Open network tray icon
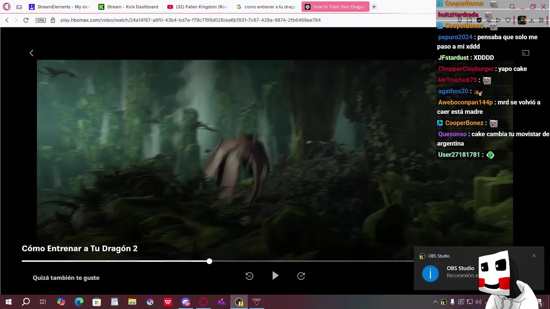Image resolution: width=550 pixels, height=309 pixels. [x=470, y=302]
